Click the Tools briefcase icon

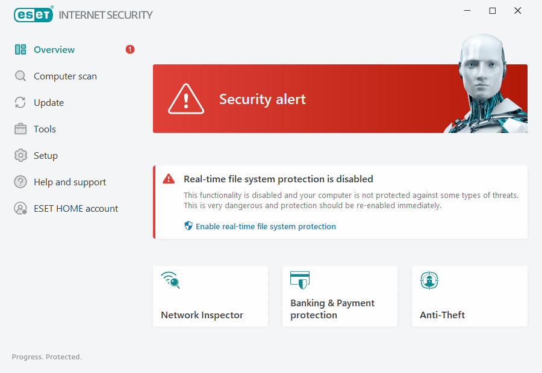pyautogui.click(x=20, y=129)
